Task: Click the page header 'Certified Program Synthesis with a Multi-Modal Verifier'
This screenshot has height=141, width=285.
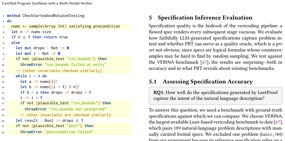Action: (47, 3)
